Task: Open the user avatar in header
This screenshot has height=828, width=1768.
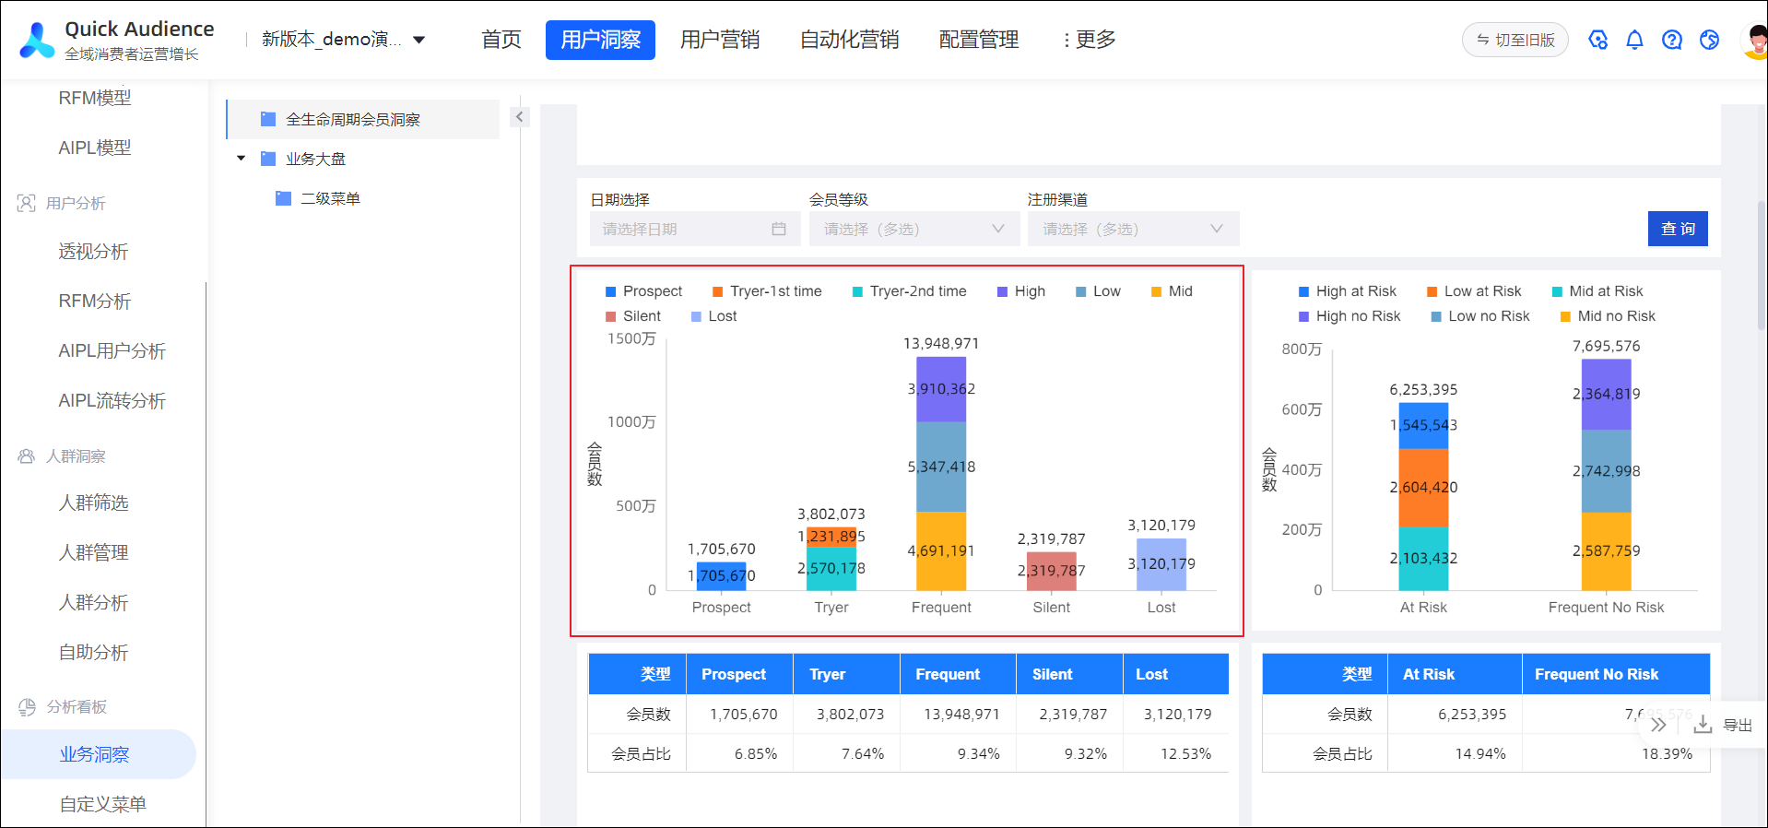Action: coord(1755,41)
